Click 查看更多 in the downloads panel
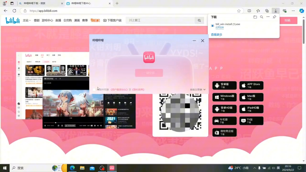Viewport: 306px width, 172px height. (216, 35)
